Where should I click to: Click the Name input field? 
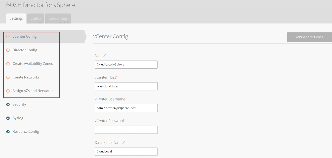click(x=126, y=65)
